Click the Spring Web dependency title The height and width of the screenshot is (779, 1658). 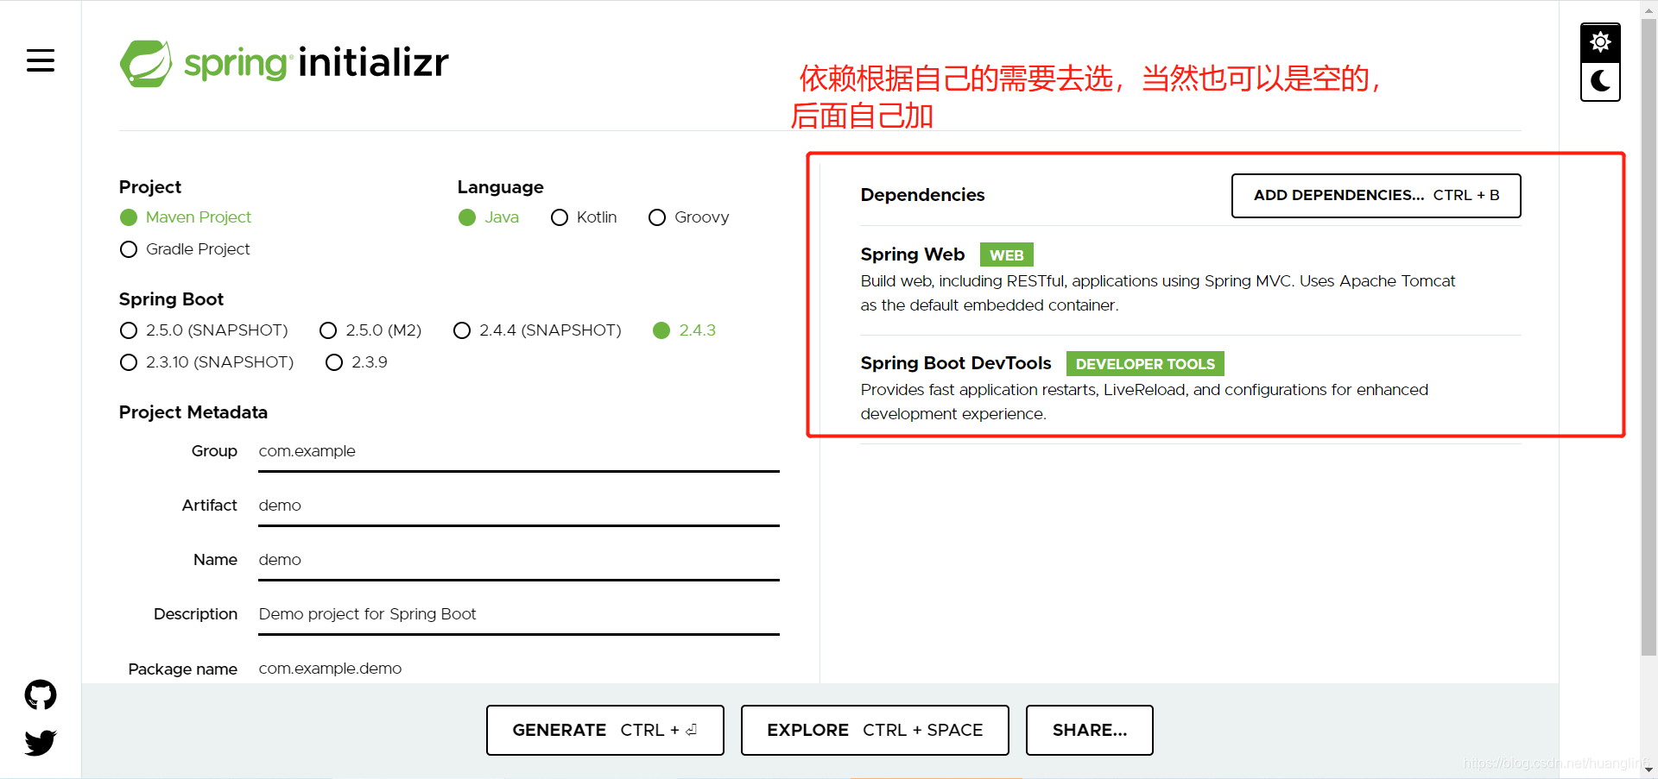tap(913, 254)
